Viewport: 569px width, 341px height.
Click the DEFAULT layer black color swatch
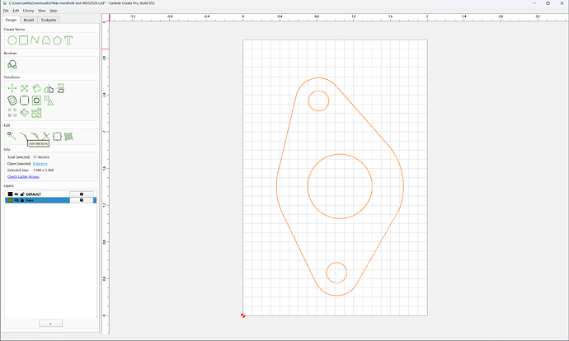[x=10, y=194]
